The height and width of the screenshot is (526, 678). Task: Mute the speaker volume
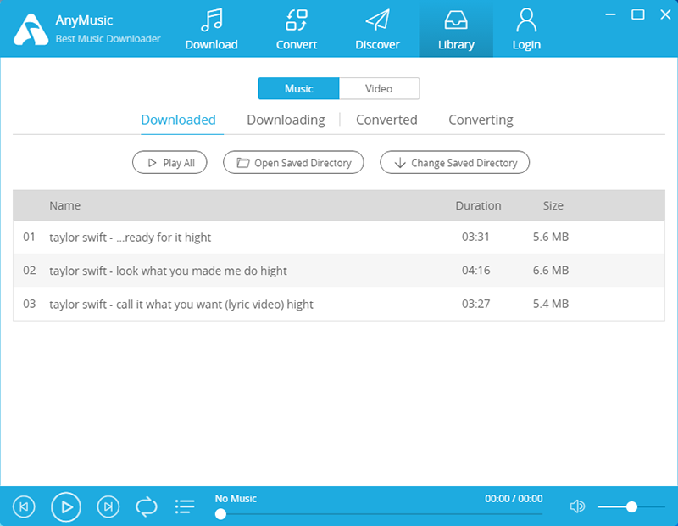[577, 506]
